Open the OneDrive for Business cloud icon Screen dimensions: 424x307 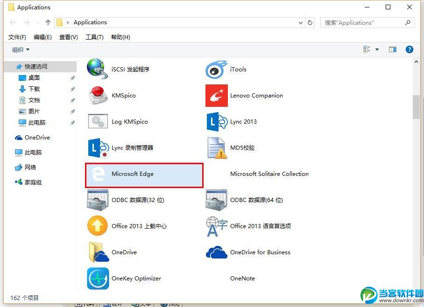click(216, 252)
